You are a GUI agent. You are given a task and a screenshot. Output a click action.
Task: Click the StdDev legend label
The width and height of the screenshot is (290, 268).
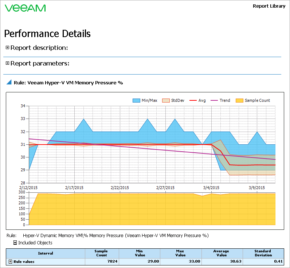pyautogui.click(x=178, y=101)
